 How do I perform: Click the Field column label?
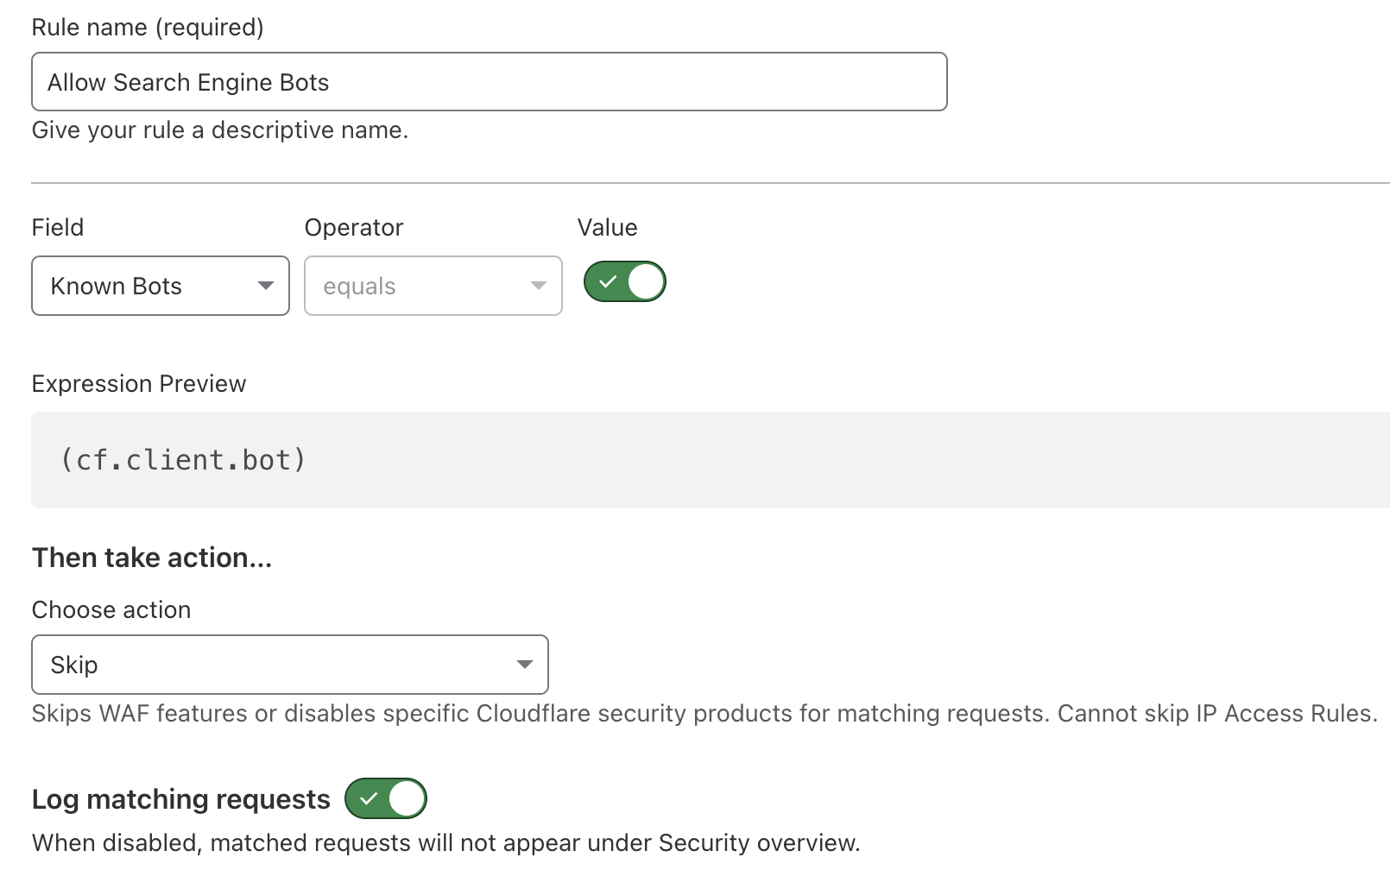pyautogui.click(x=57, y=227)
